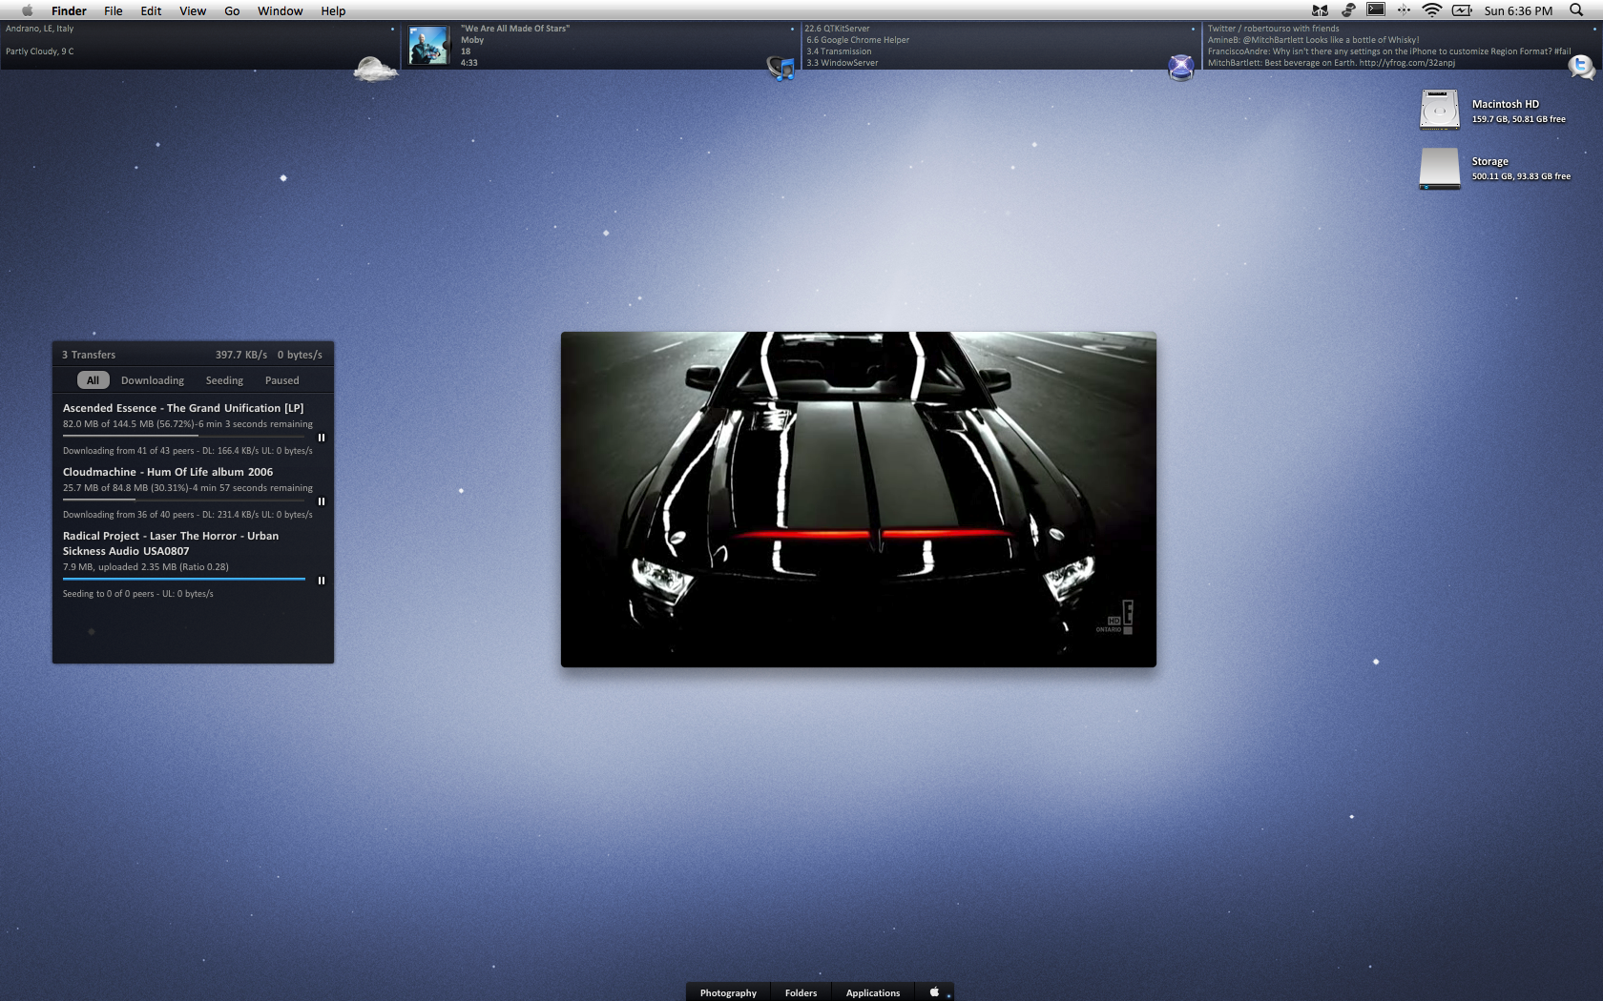The image size is (1603, 1001).
Task: Click the 397.7 KB/s download speed
Action: pos(241,355)
